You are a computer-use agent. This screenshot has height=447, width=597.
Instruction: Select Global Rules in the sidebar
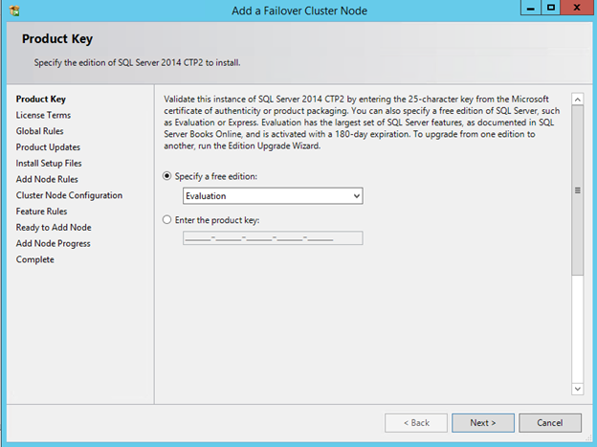click(40, 131)
